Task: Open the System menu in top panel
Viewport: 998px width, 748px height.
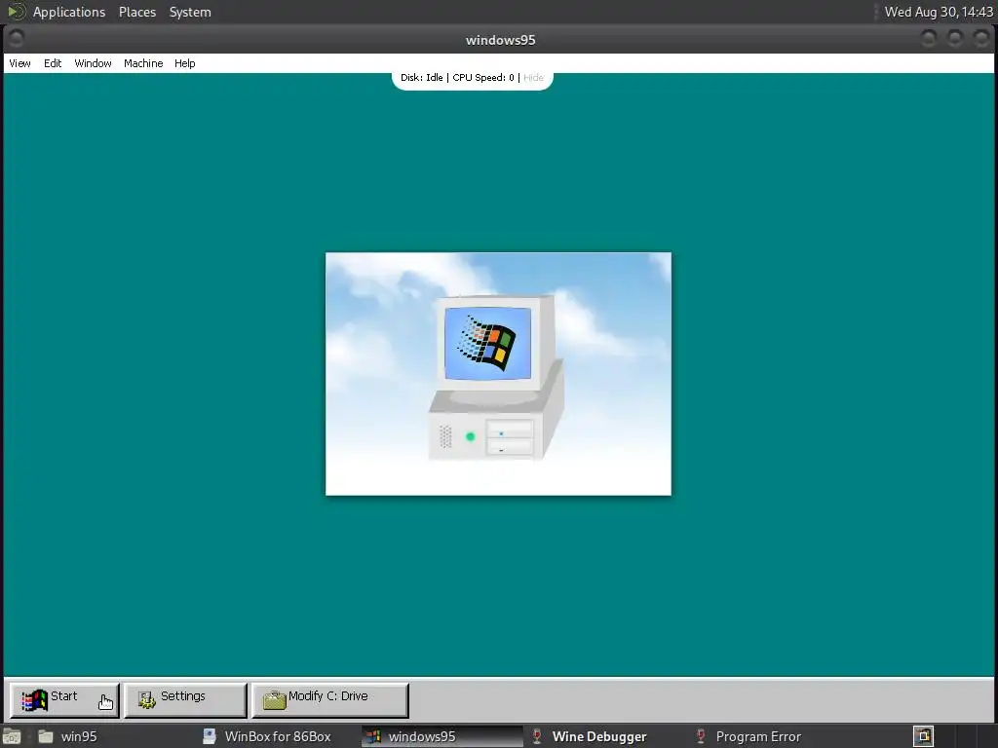Action: pyautogui.click(x=190, y=12)
